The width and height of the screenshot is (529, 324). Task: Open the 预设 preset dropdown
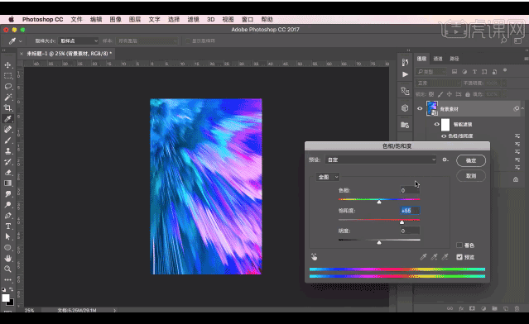[x=382, y=160]
